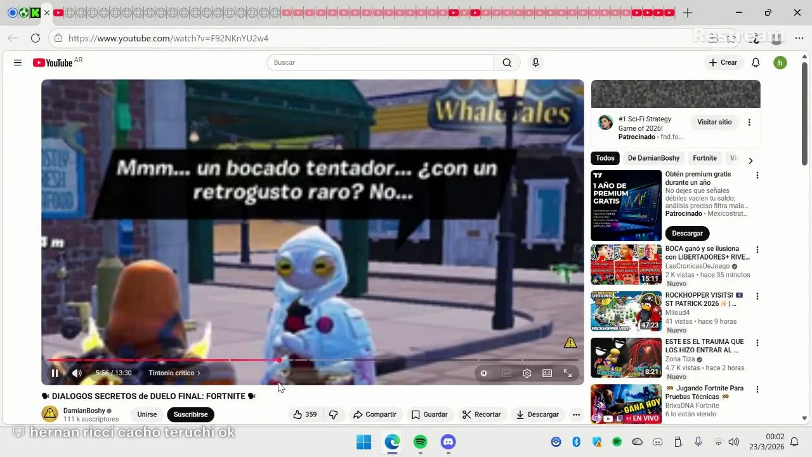Open YouTube notifications bell

tap(756, 62)
